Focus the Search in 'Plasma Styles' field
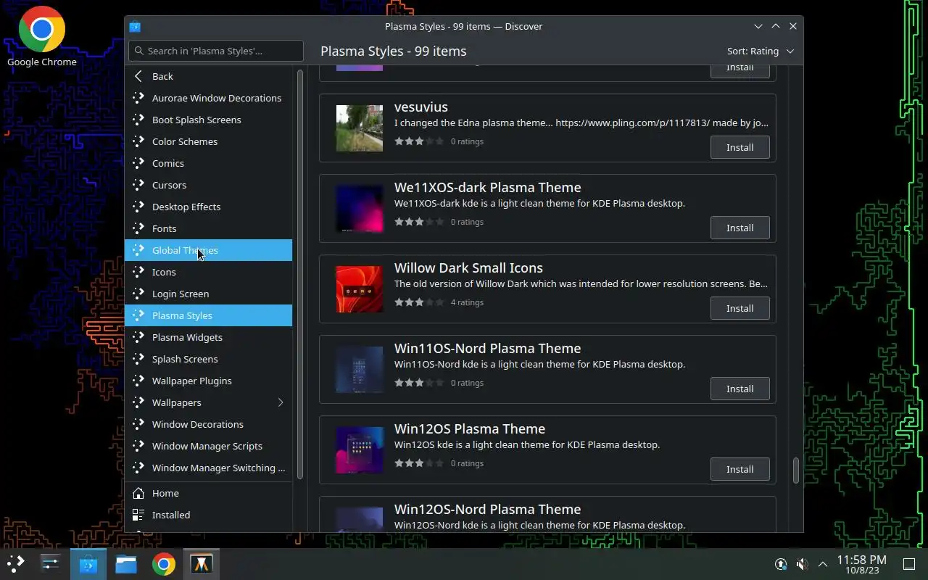 tap(216, 51)
